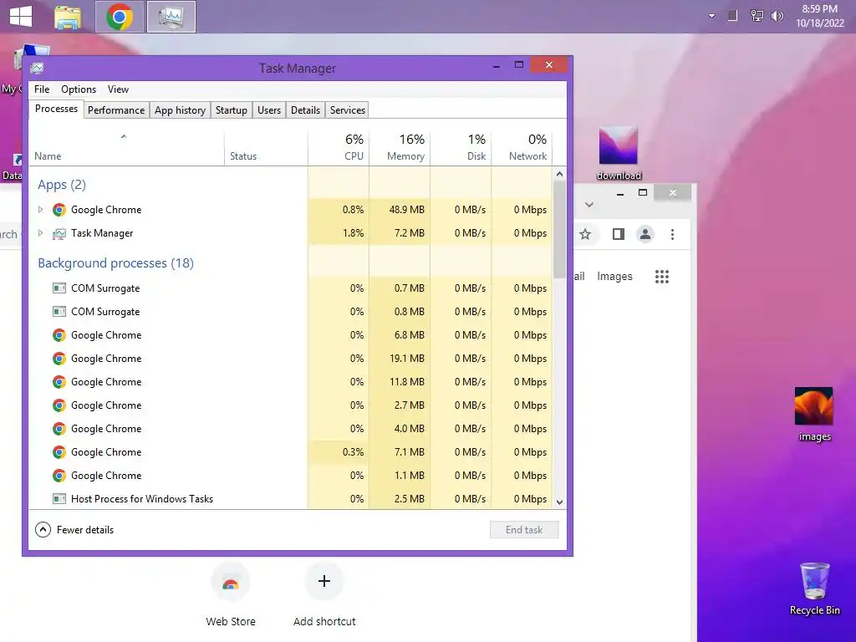Select Task Manager taskbar icon

coord(171,17)
